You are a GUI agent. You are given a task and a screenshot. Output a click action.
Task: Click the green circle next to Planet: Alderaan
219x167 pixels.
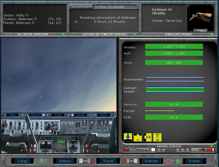(33, 22)
